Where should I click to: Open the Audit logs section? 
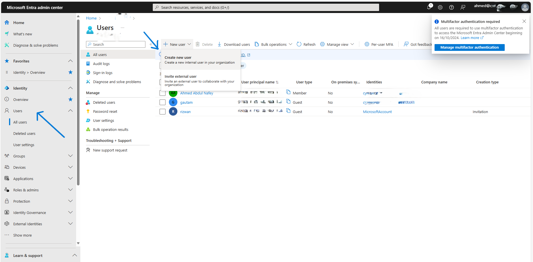(101, 63)
